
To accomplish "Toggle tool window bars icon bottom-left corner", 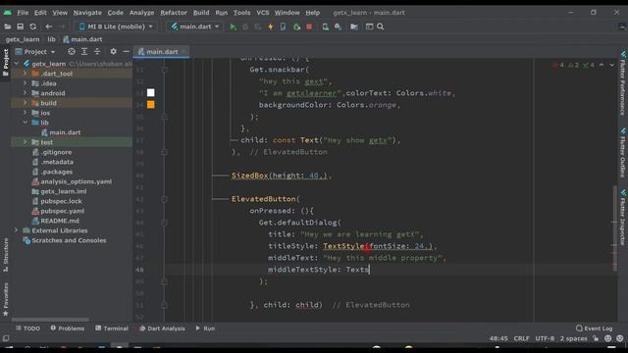I will pos(6,338).
